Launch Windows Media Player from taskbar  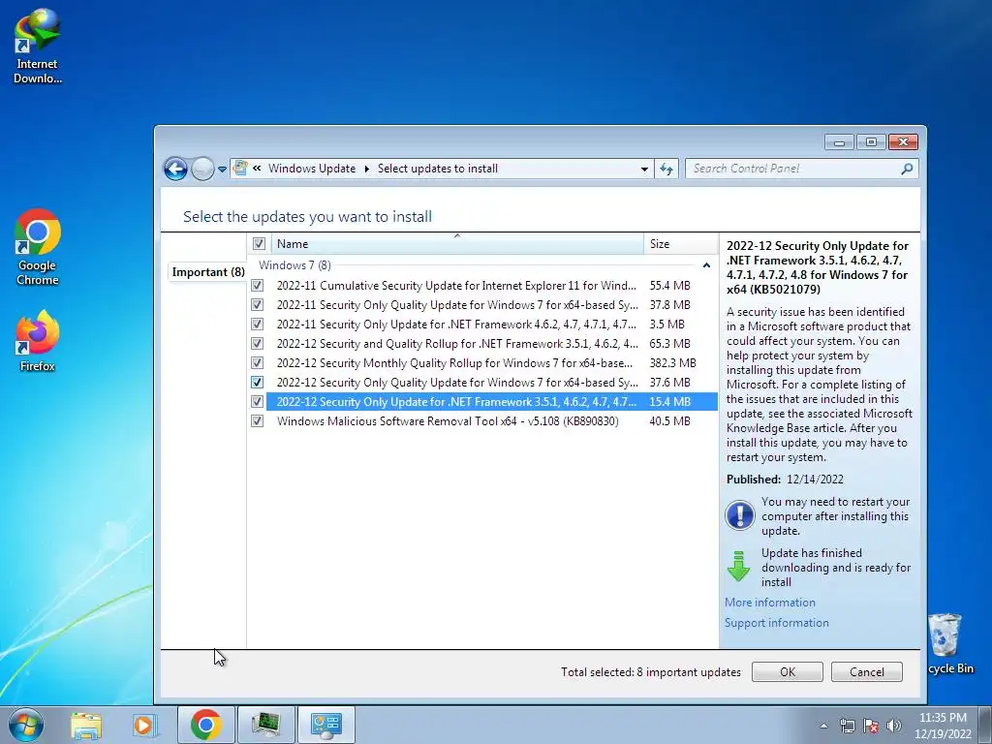[x=144, y=725]
